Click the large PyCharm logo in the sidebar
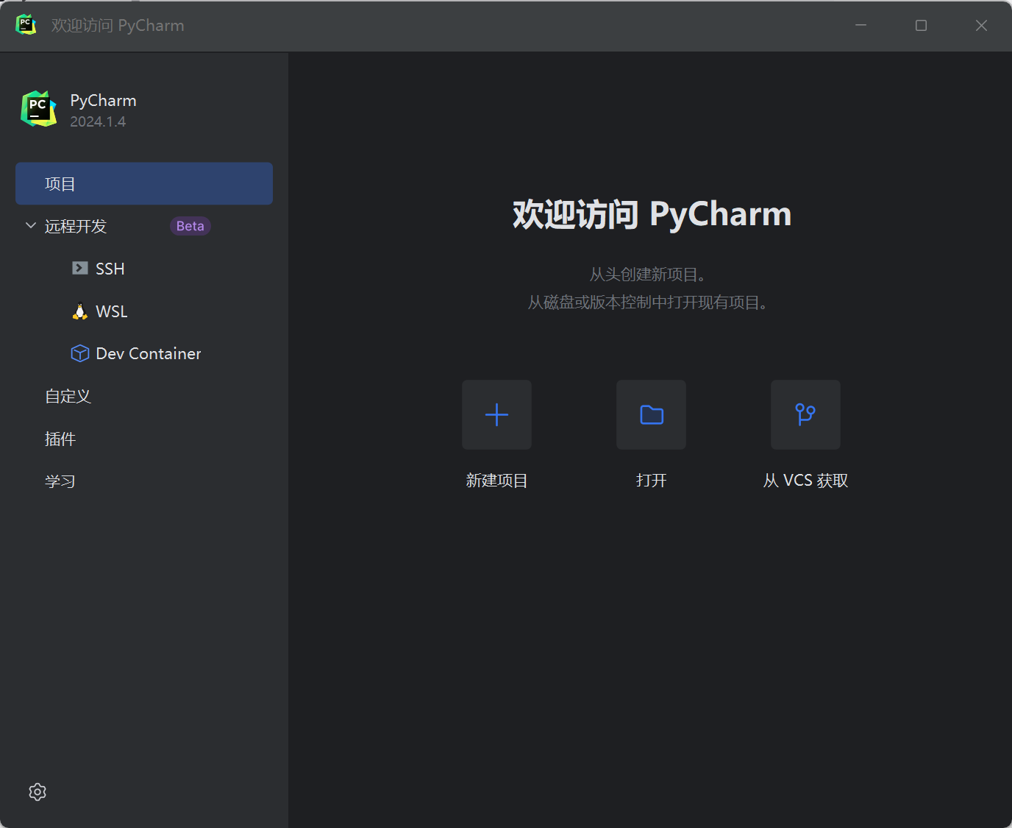Screen dimensions: 1012x828 click(39, 109)
